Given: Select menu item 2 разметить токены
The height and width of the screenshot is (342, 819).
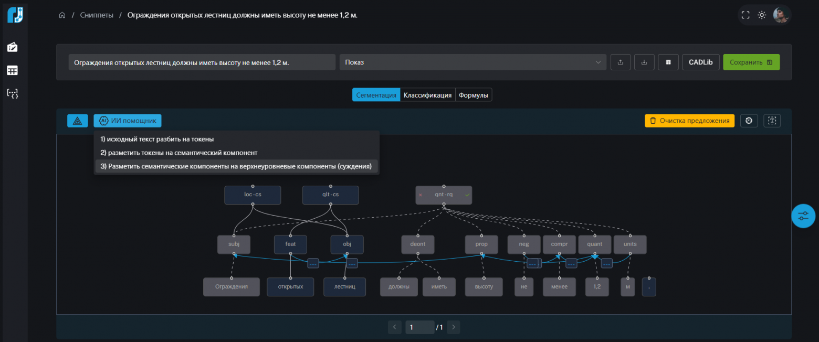Looking at the screenshot, I should (x=178, y=153).
